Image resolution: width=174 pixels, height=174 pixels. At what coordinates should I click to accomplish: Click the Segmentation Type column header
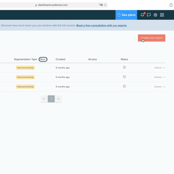26,59
